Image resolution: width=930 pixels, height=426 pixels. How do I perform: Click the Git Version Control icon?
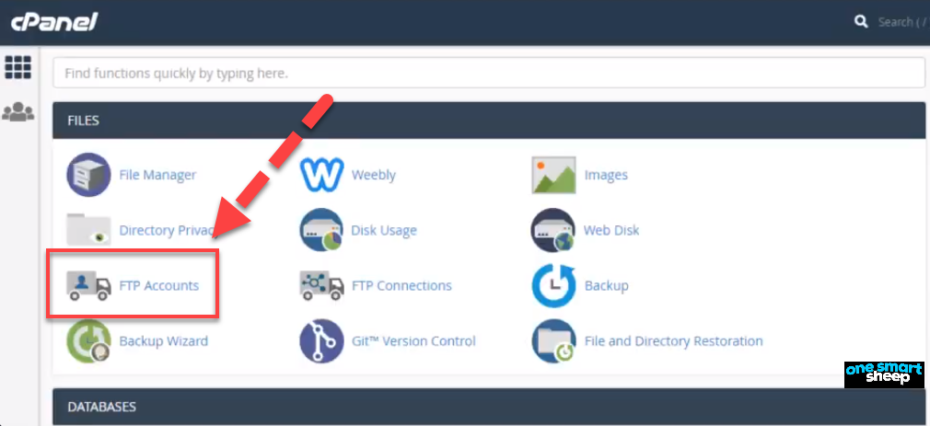(x=321, y=341)
